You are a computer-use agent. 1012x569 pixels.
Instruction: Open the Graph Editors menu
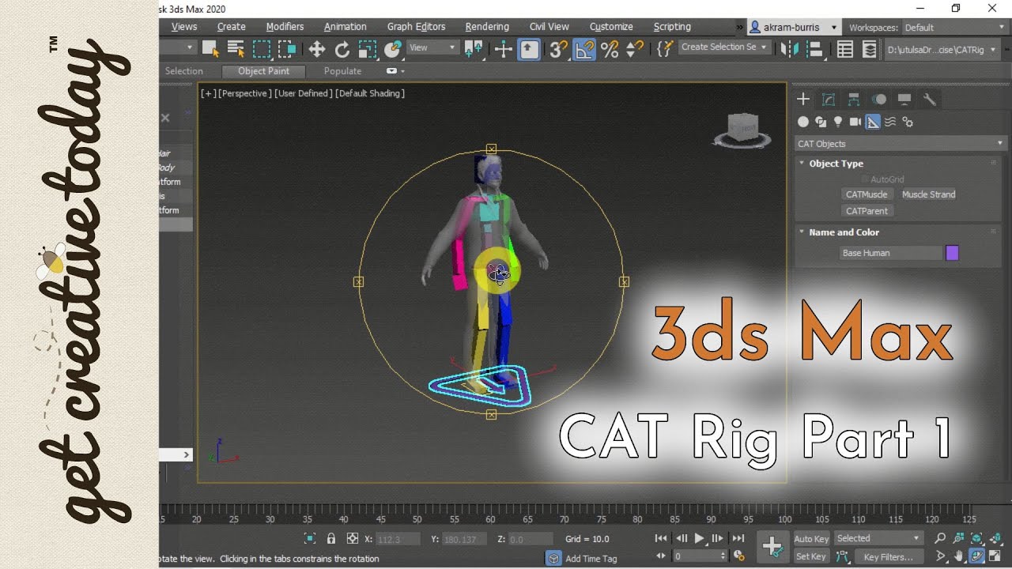point(417,27)
